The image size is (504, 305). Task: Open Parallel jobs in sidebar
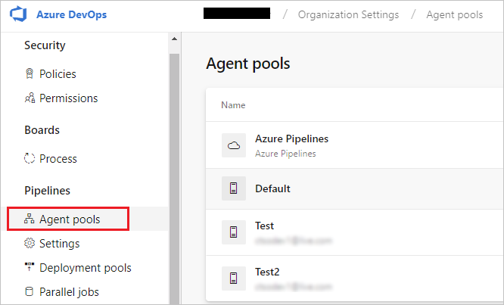69,292
